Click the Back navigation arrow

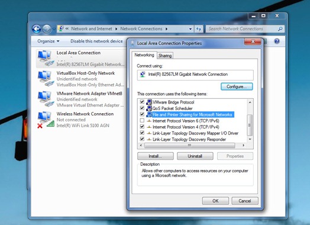click(37, 29)
